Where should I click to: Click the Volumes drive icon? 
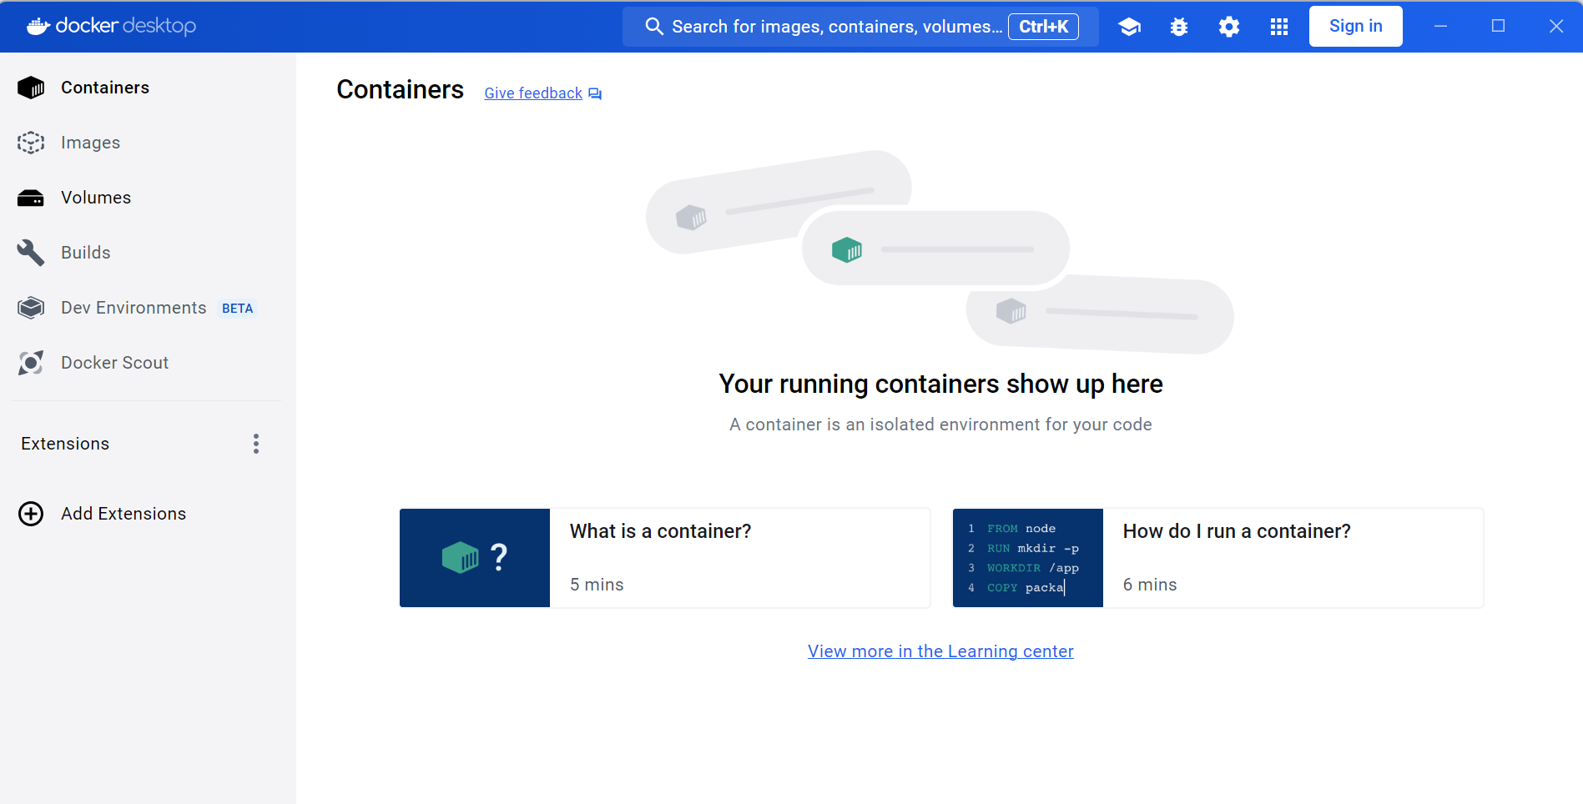31,198
